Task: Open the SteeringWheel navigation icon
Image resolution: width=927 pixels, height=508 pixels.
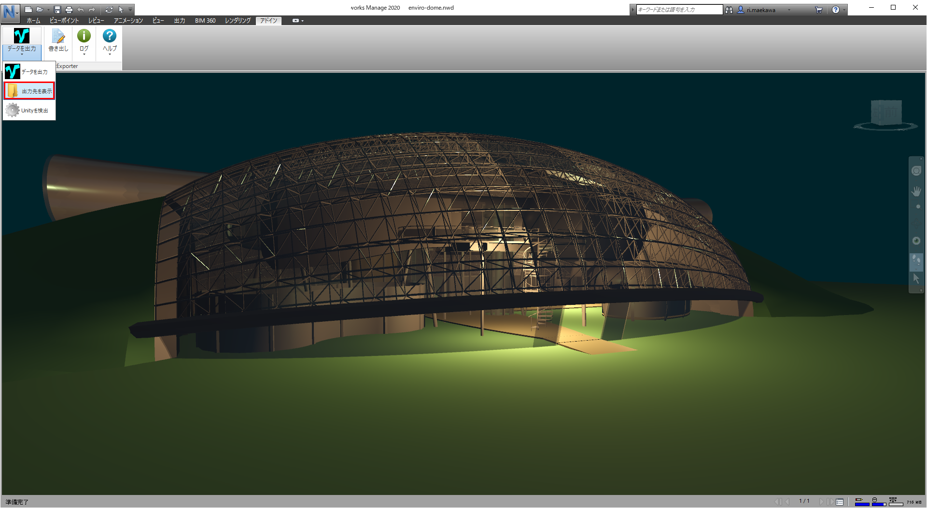Action: (x=916, y=171)
